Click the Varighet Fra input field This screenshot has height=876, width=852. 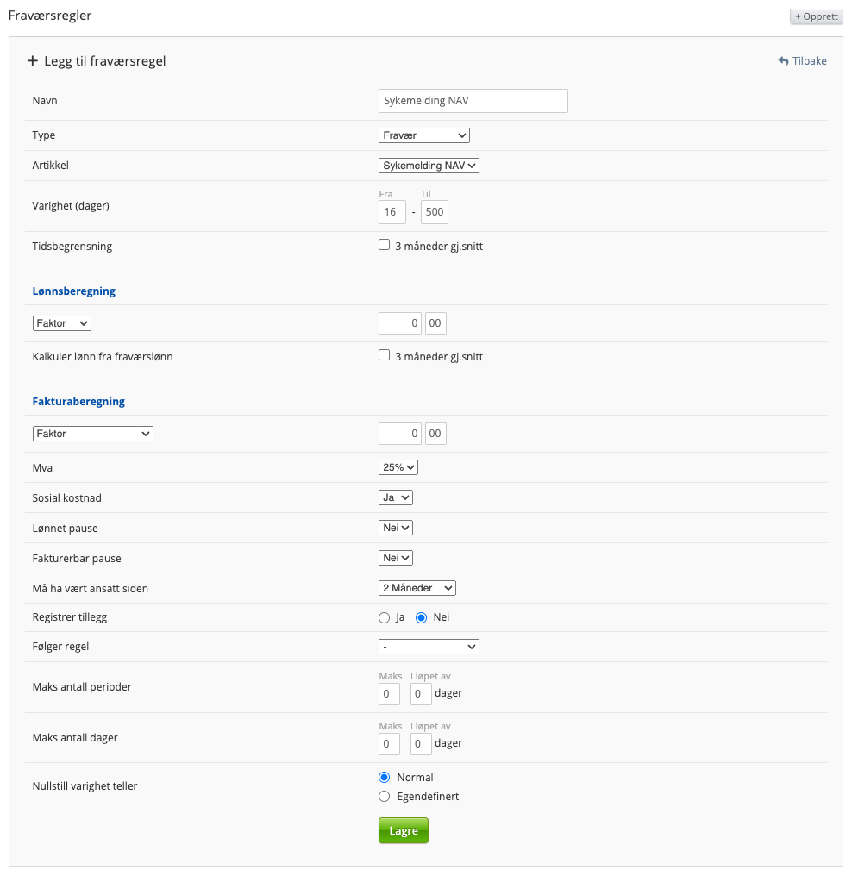tap(392, 212)
